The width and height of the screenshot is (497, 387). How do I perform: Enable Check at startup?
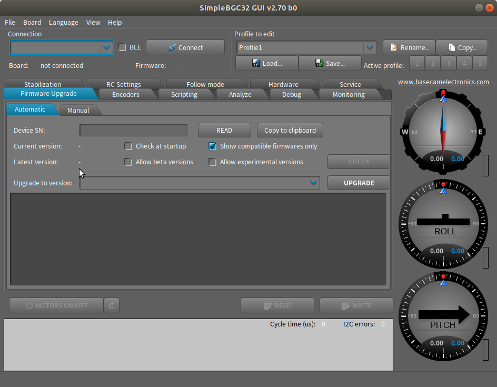coord(128,146)
